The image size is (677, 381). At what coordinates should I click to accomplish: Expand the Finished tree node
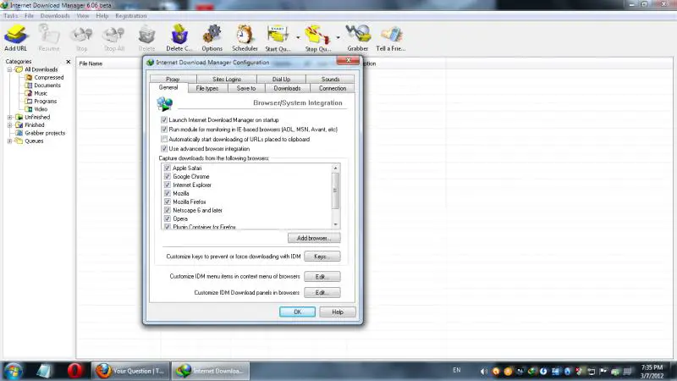(9, 124)
